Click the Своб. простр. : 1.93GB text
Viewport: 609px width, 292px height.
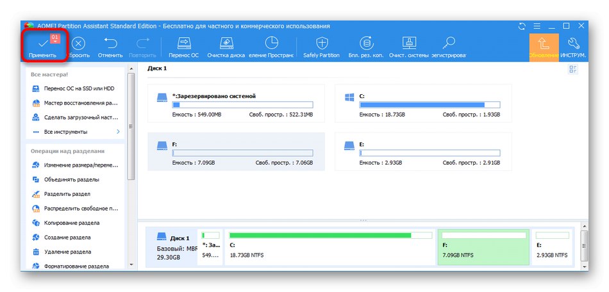tap(471, 115)
